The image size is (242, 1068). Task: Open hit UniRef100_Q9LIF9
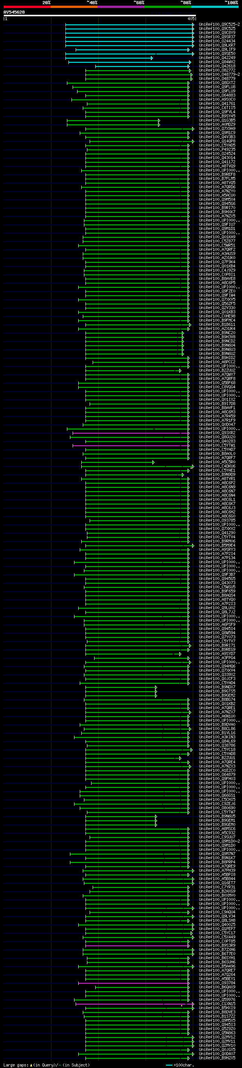tap(217, 49)
